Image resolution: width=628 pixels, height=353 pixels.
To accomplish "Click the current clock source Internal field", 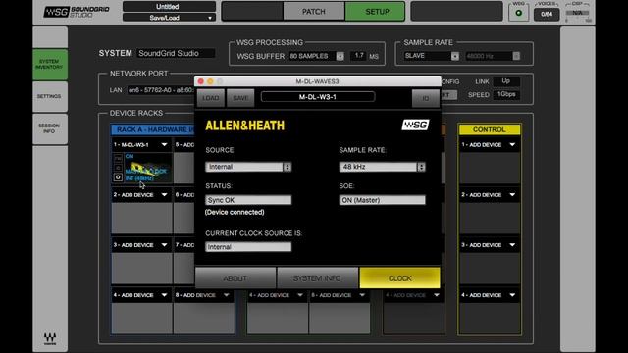I will [248, 247].
